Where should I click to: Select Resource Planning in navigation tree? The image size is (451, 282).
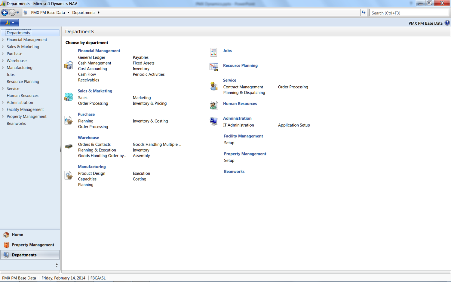coord(23,81)
